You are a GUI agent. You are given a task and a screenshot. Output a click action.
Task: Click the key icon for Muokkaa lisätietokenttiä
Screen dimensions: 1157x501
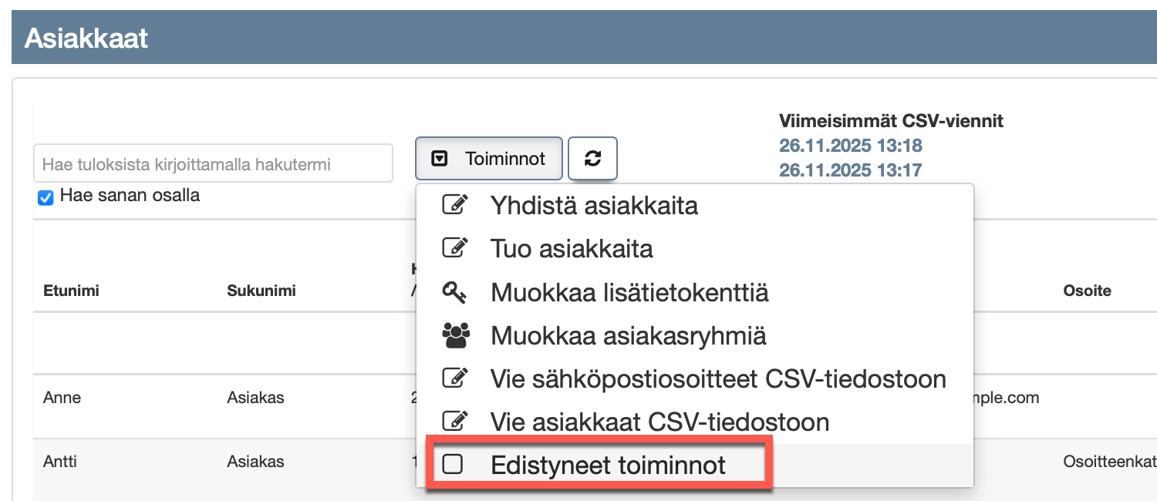[x=454, y=292]
